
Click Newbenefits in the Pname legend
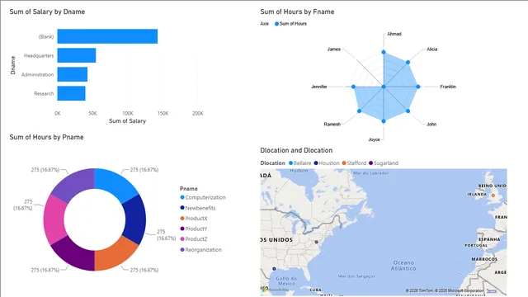(198, 208)
